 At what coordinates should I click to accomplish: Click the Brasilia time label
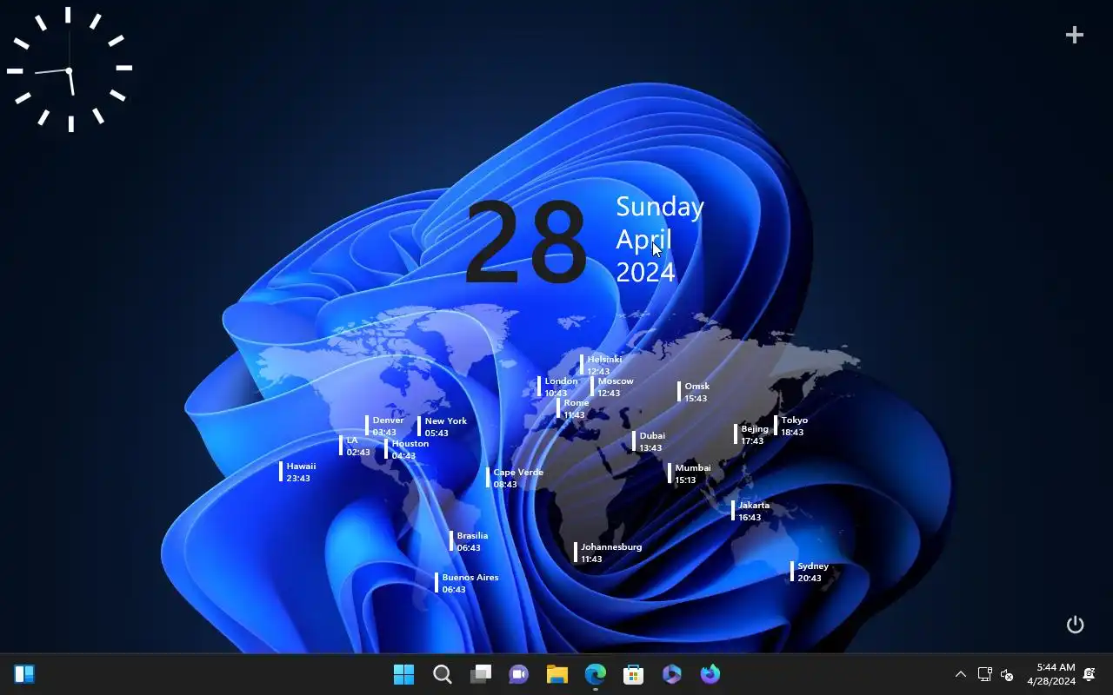point(470,541)
